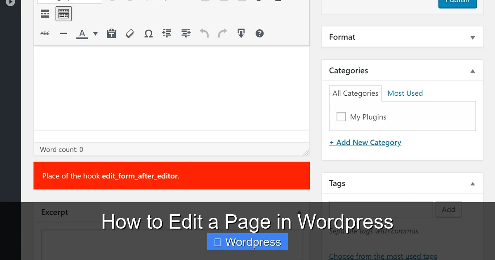Select the Paste as text tool
Image resolution: width=495 pixels, height=260 pixels.
111,33
